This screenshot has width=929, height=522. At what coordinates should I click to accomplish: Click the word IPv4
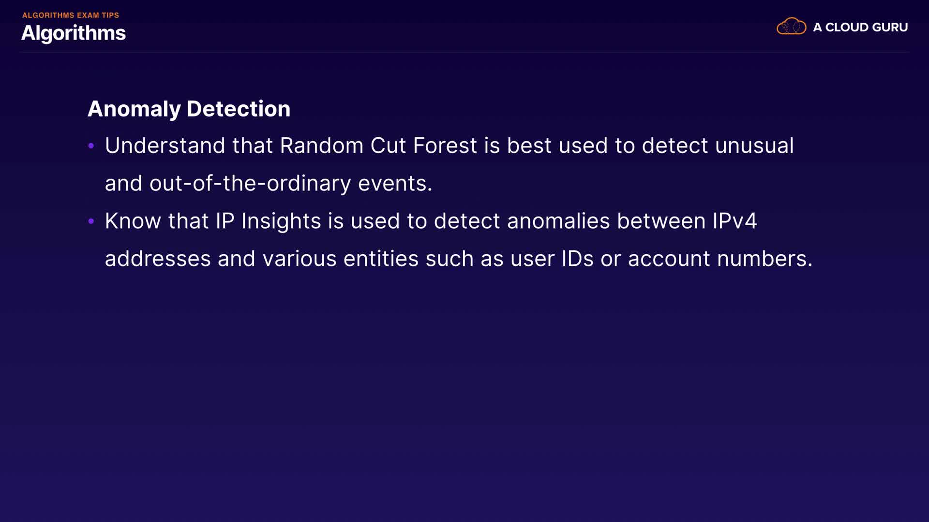(734, 221)
